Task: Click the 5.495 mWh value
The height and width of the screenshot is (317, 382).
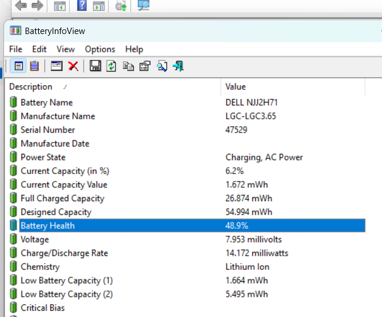Action: (246, 294)
